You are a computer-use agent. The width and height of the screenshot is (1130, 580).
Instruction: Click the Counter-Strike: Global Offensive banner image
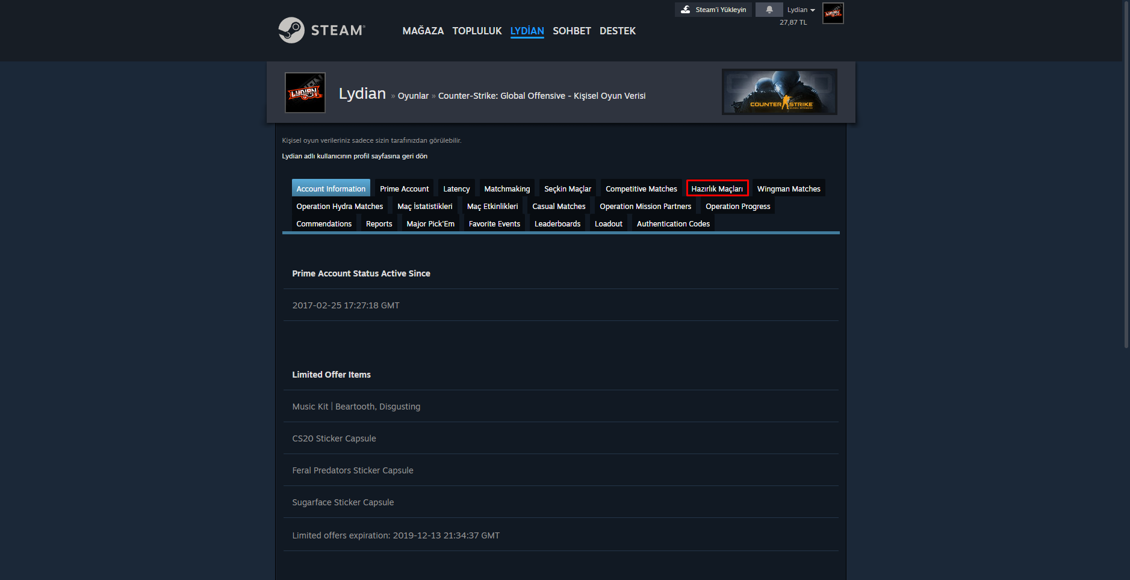tap(780, 92)
